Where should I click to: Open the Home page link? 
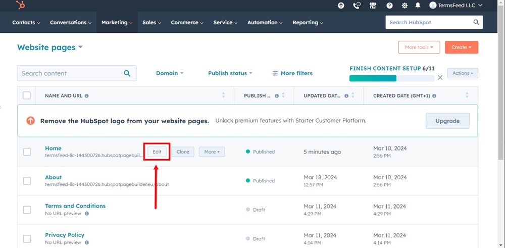(x=53, y=148)
